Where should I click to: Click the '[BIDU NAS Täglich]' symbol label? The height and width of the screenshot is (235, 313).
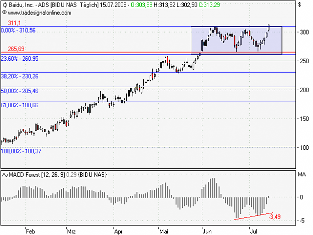75,5
